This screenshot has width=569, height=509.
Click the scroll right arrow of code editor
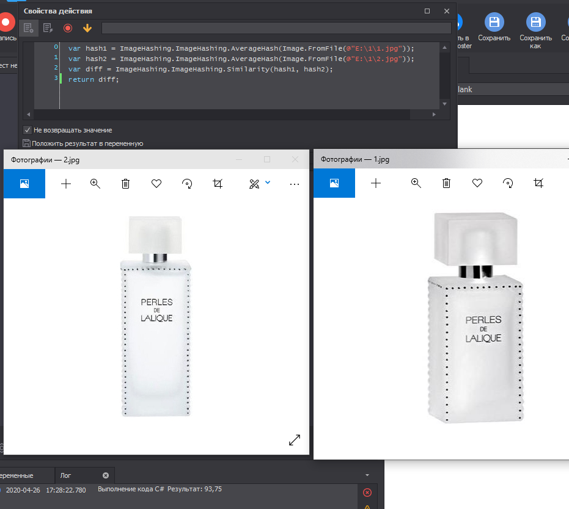pyautogui.click(x=434, y=115)
